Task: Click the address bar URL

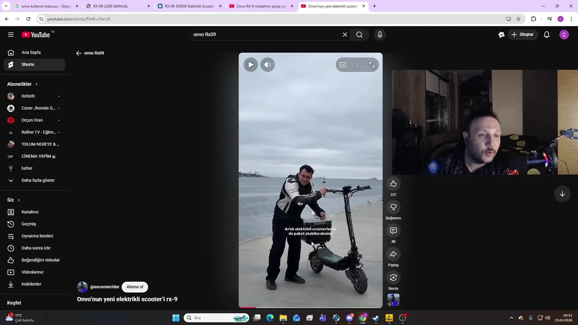Action: click(x=79, y=19)
